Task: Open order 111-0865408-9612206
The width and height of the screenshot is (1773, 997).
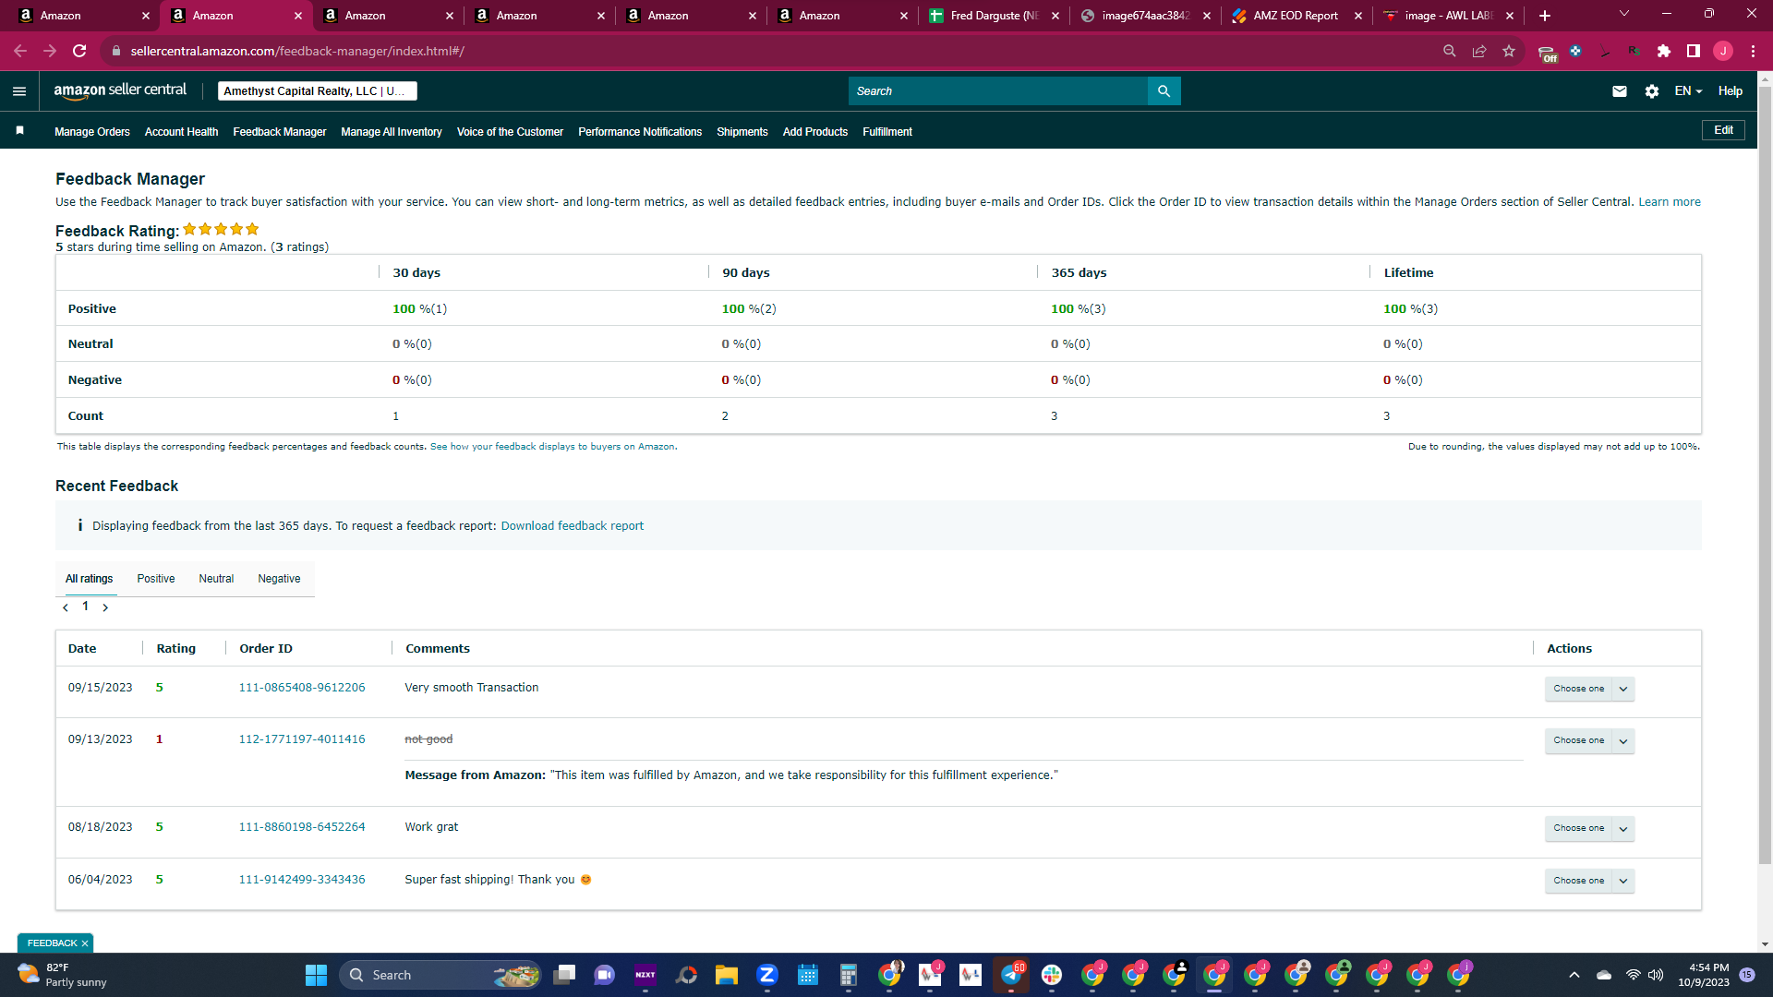Action: point(302,688)
